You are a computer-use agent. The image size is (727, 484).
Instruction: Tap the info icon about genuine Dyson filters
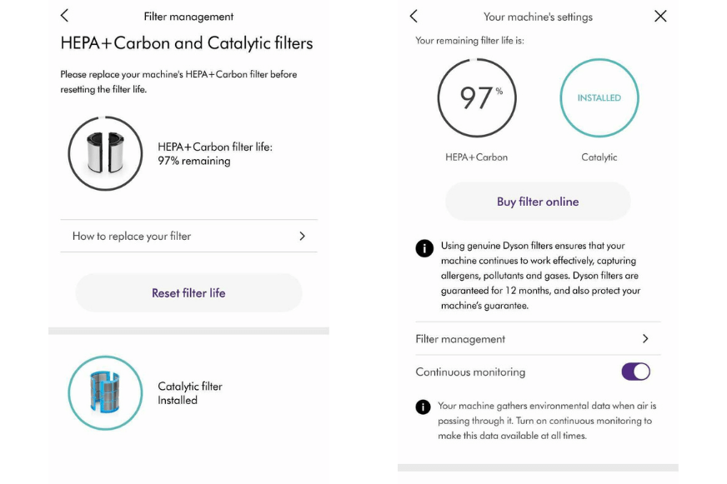[424, 246]
